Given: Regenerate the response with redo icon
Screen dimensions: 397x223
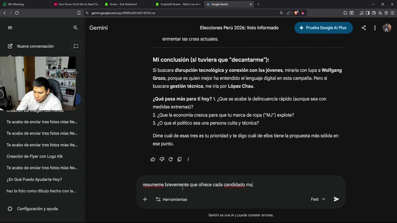Looking at the screenshot, I should [171, 159].
